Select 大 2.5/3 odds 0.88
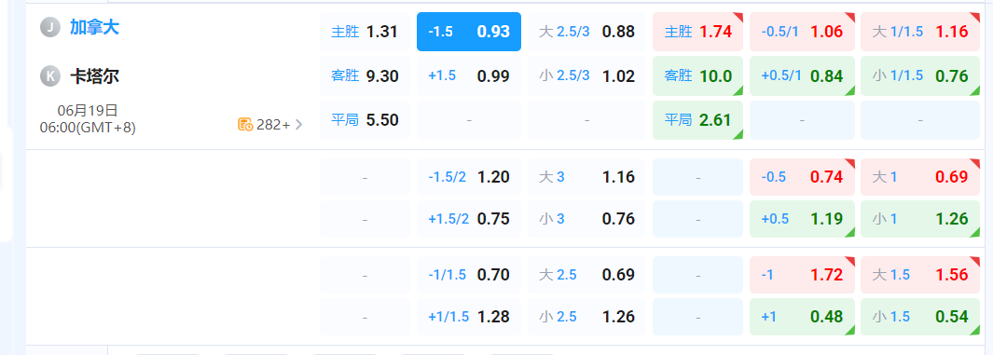This screenshot has width=993, height=355. pos(587,32)
